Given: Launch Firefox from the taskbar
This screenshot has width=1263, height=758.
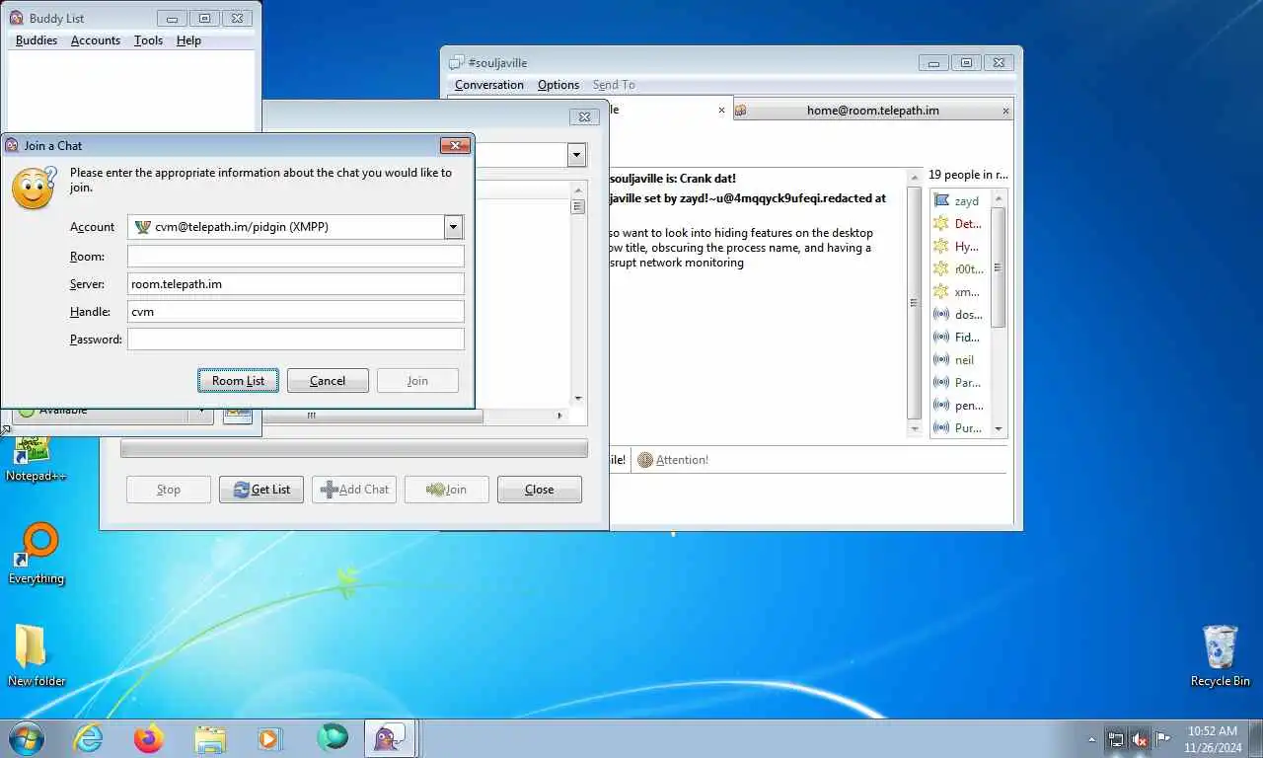Looking at the screenshot, I should tap(149, 738).
